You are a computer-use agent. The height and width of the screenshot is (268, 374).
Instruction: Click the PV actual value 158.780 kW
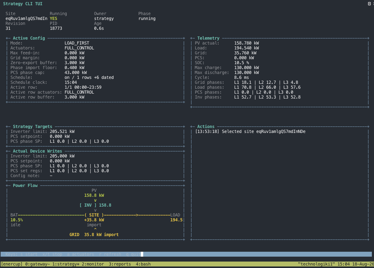pos(246,43)
